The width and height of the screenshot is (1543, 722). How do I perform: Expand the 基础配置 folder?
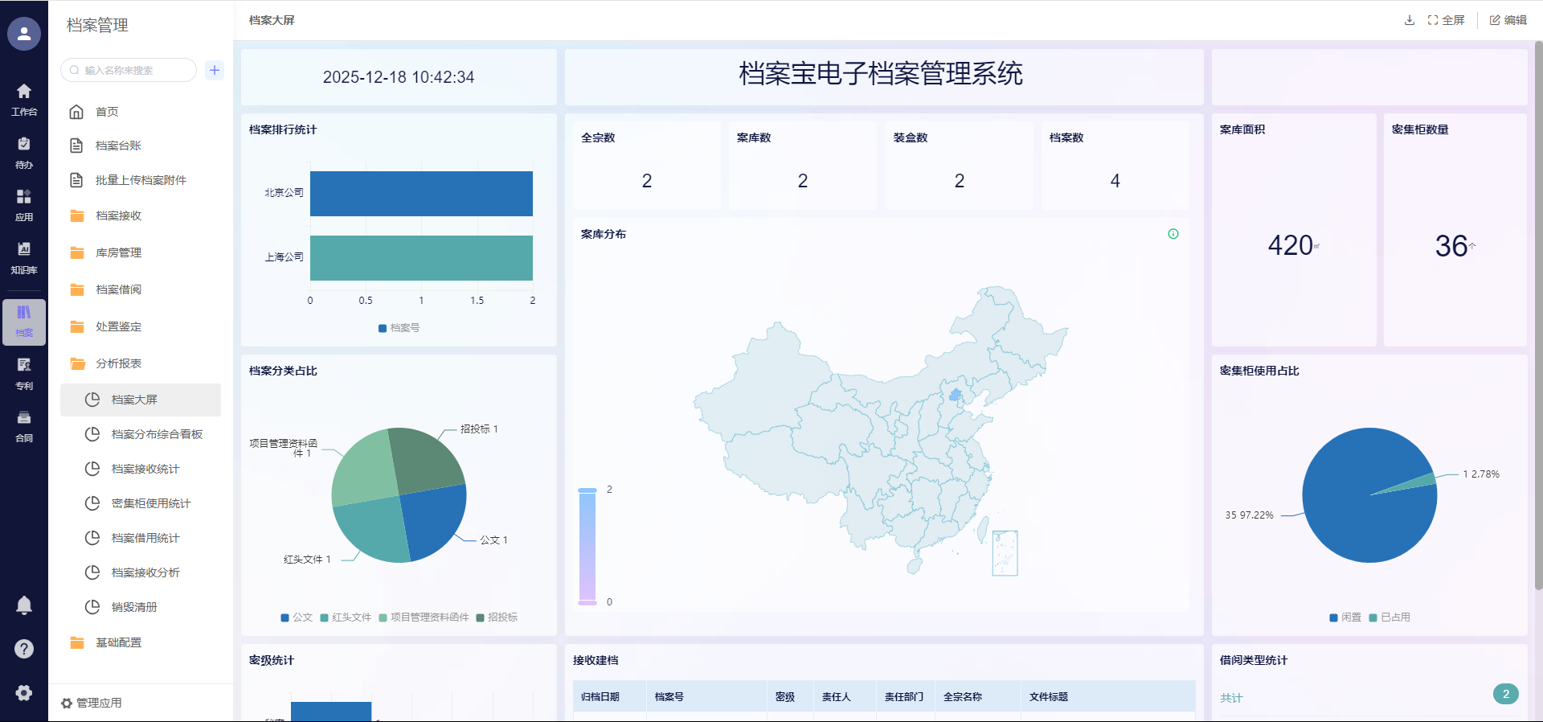[118, 642]
